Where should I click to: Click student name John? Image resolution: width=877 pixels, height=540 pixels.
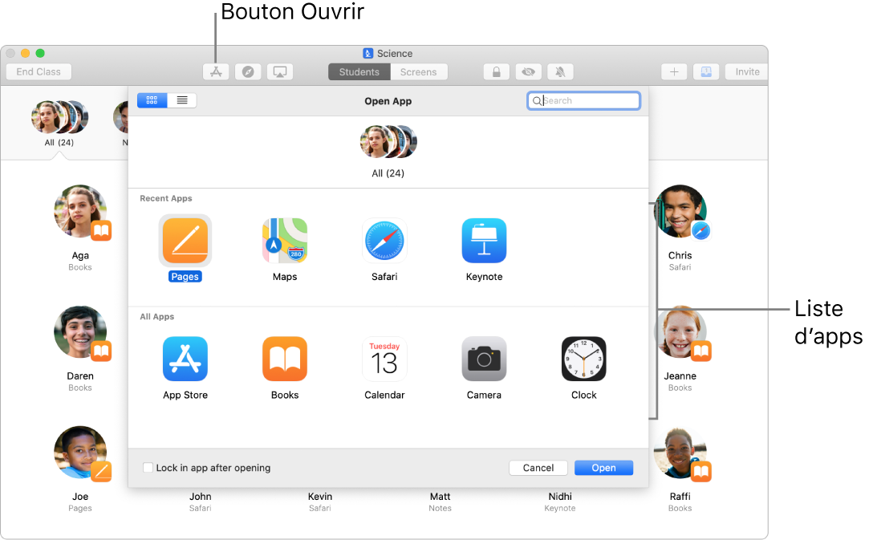point(201,497)
